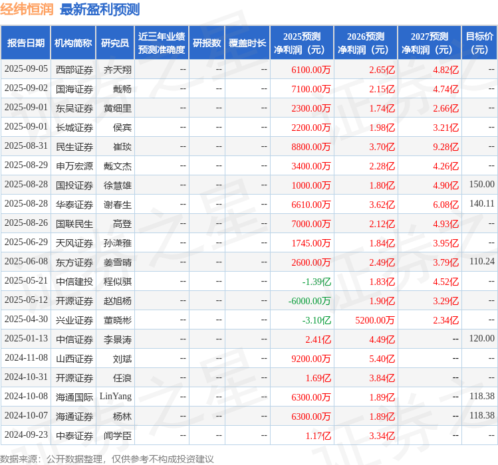The height and width of the screenshot is (465, 498).
Task: Select the 研究员 column header
Action: 115,43
